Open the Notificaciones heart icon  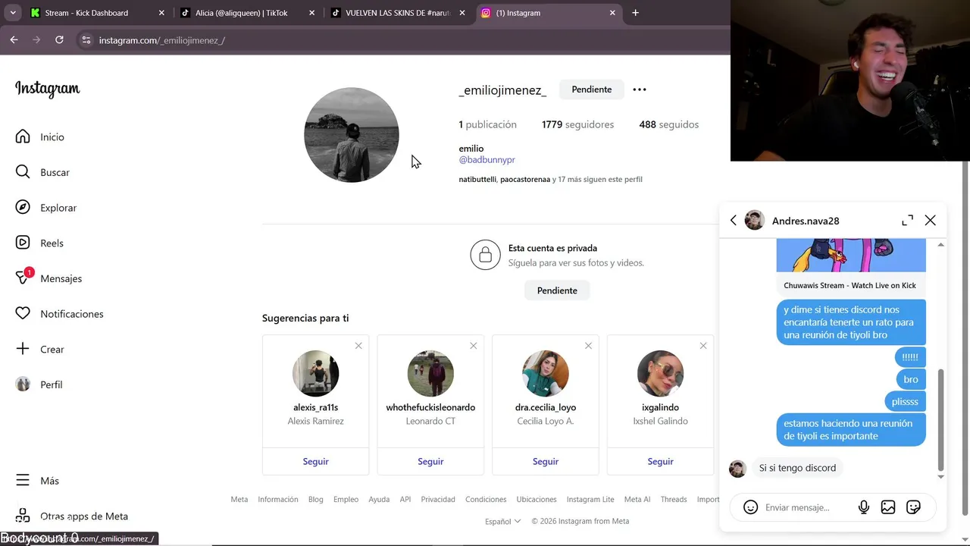point(23,314)
